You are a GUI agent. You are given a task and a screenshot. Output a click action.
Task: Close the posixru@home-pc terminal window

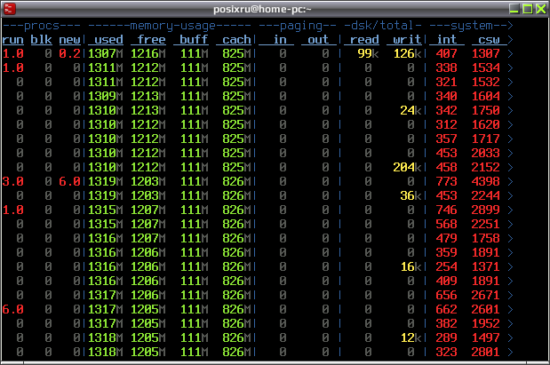tap(540, 9)
